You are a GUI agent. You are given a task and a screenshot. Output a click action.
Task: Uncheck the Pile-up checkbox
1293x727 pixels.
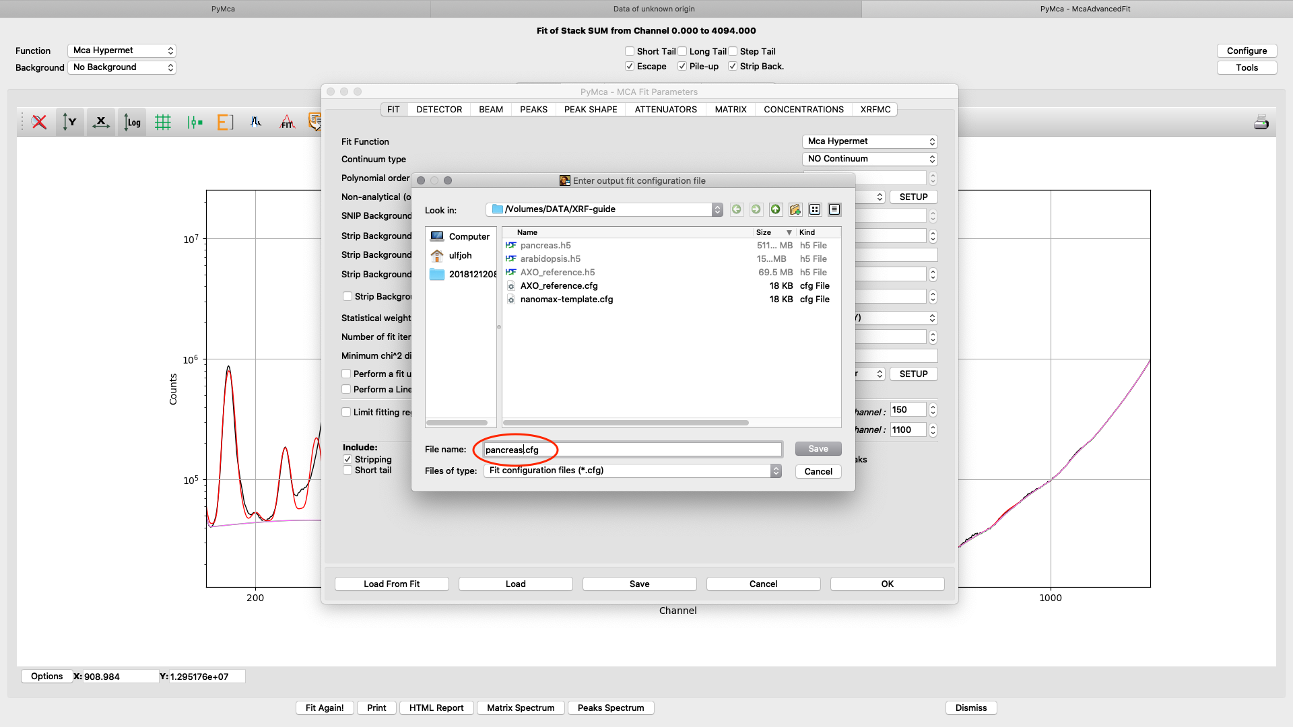[682, 66]
